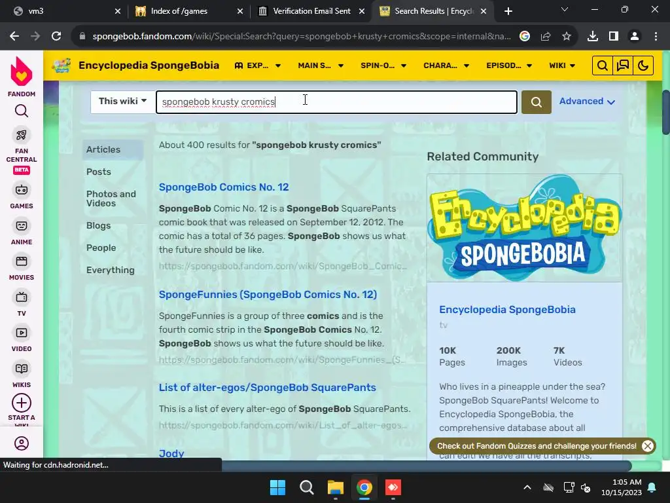The width and height of the screenshot is (670, 503).
Task: Switch to Index of /games tab
Action: click(188, 11)
